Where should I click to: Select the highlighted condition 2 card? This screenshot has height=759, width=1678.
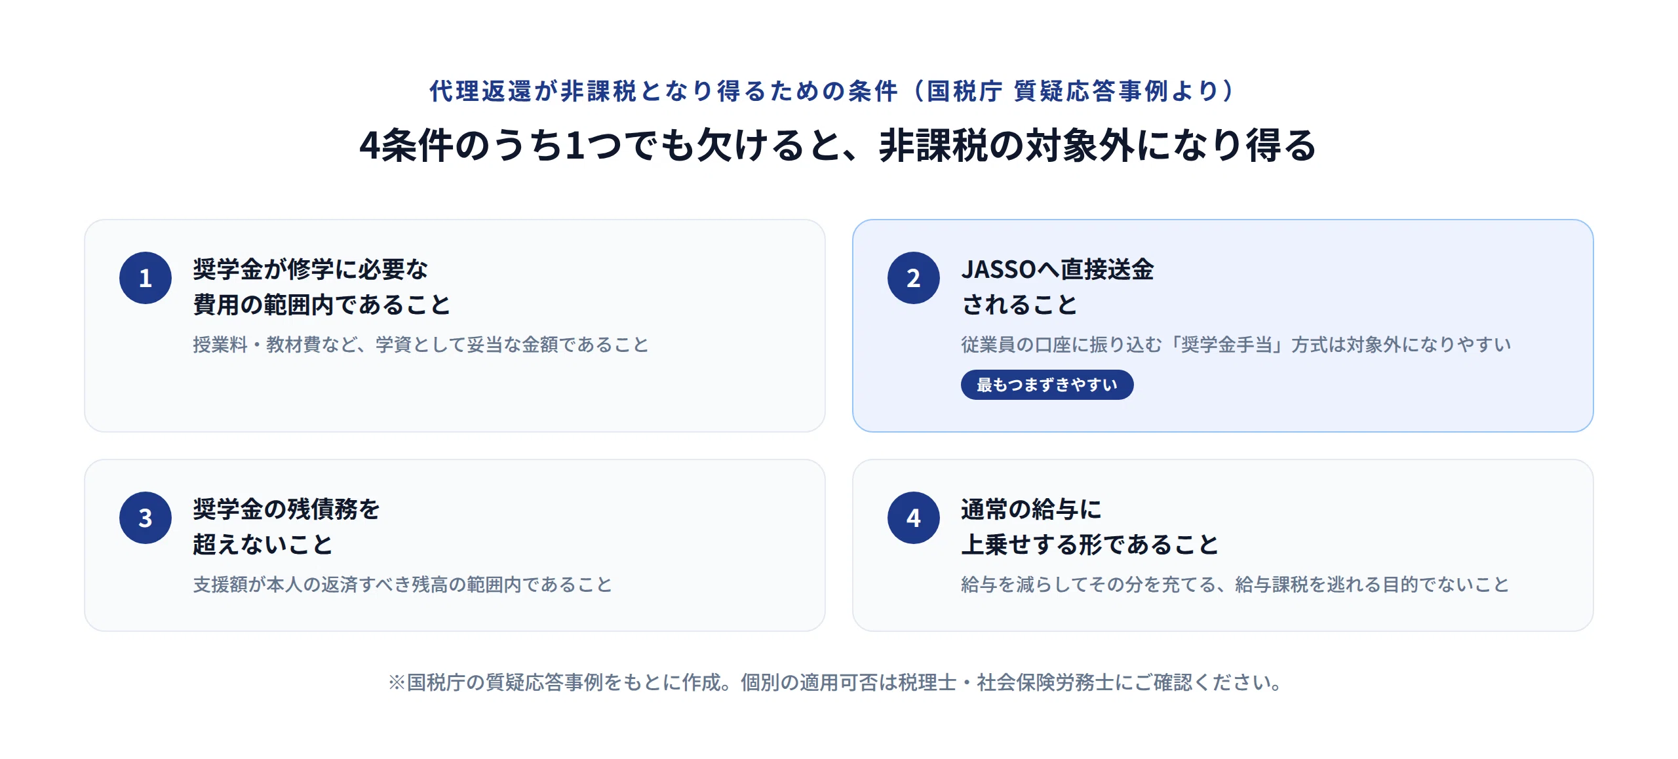[1223, 326]
